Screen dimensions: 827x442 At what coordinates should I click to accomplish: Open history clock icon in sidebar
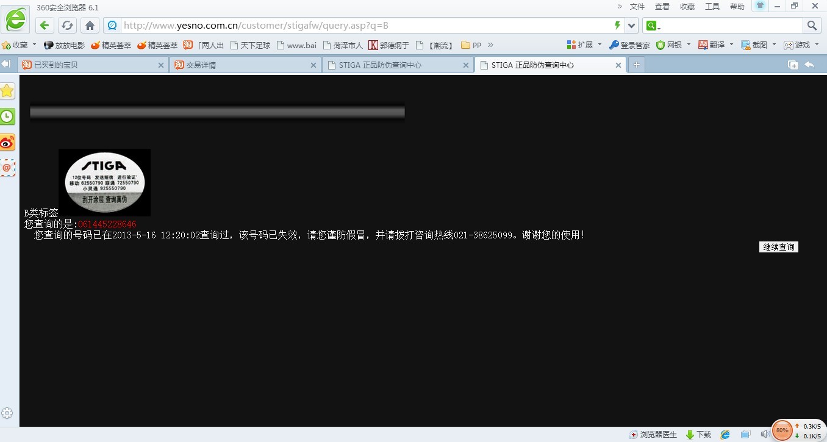tap(7, 116)
